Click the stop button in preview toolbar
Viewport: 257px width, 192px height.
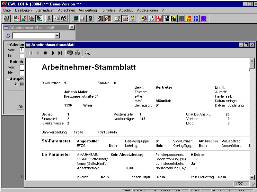tap(45, 53)
